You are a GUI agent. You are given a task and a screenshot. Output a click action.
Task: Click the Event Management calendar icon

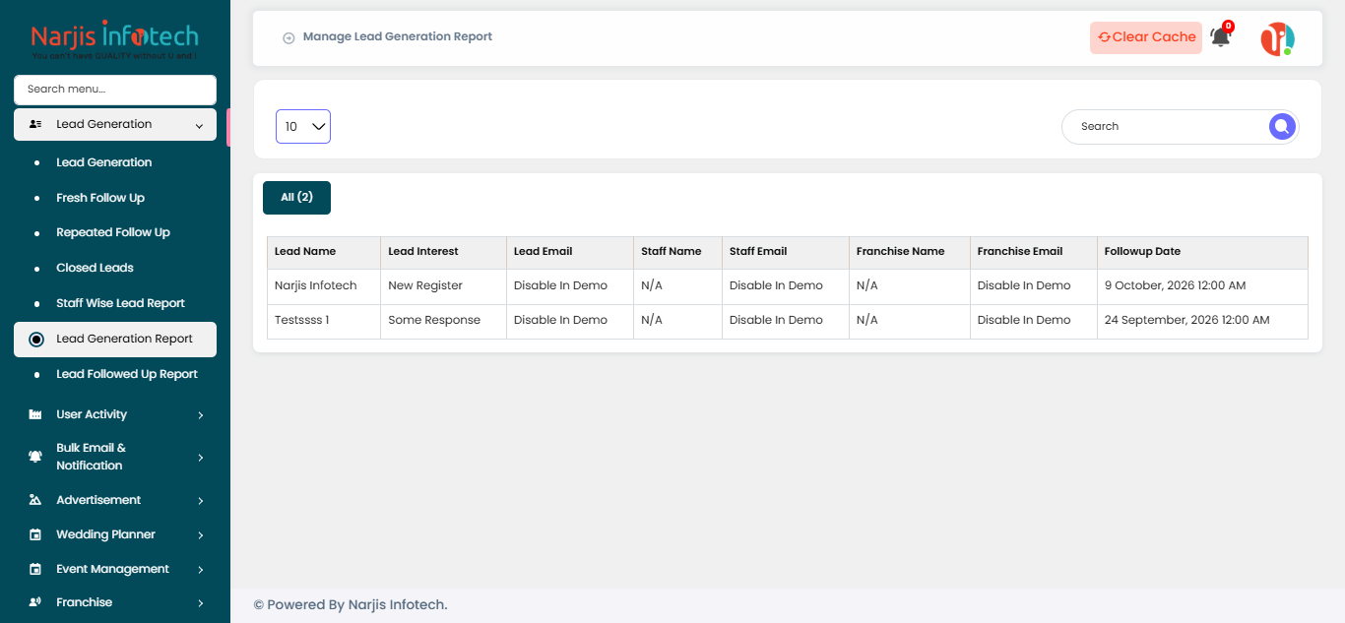pyautogui.click(x=35, y=569)
